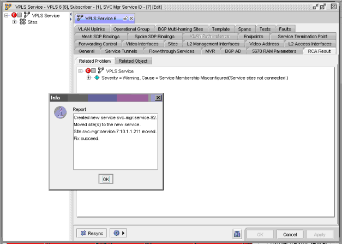Click the pin icon on VPLS Service 6 tab

pyautogui.click(x=125, y=18)
